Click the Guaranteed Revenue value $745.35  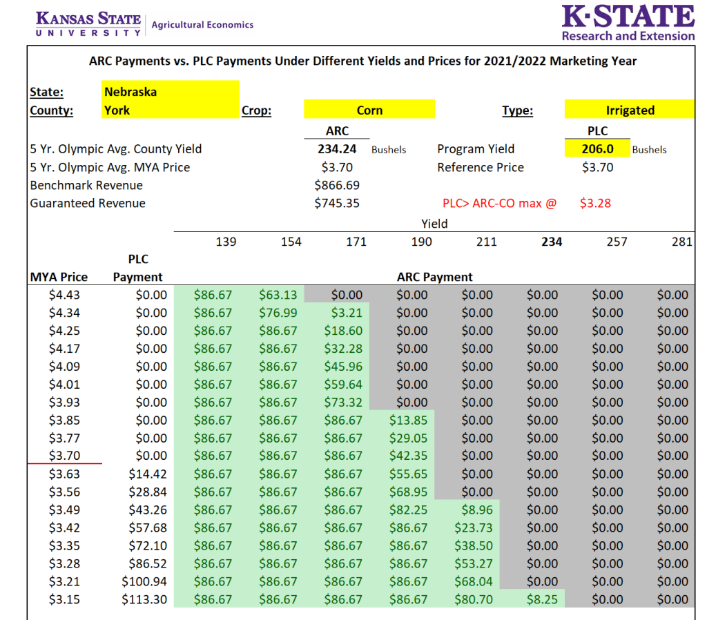tap(337, 203)
